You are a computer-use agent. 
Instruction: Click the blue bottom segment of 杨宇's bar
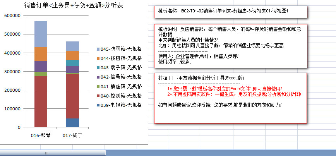click(72, 122)
